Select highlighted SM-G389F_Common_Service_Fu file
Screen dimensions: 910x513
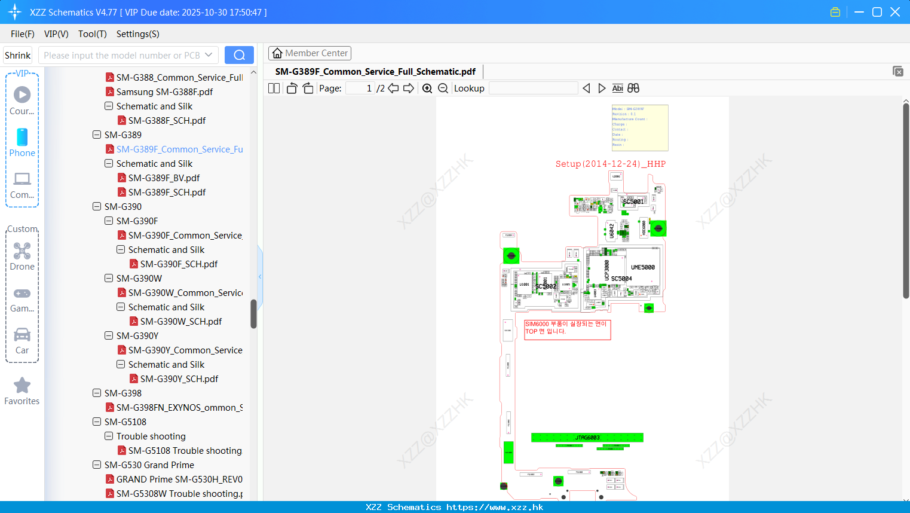click(174, 149)
